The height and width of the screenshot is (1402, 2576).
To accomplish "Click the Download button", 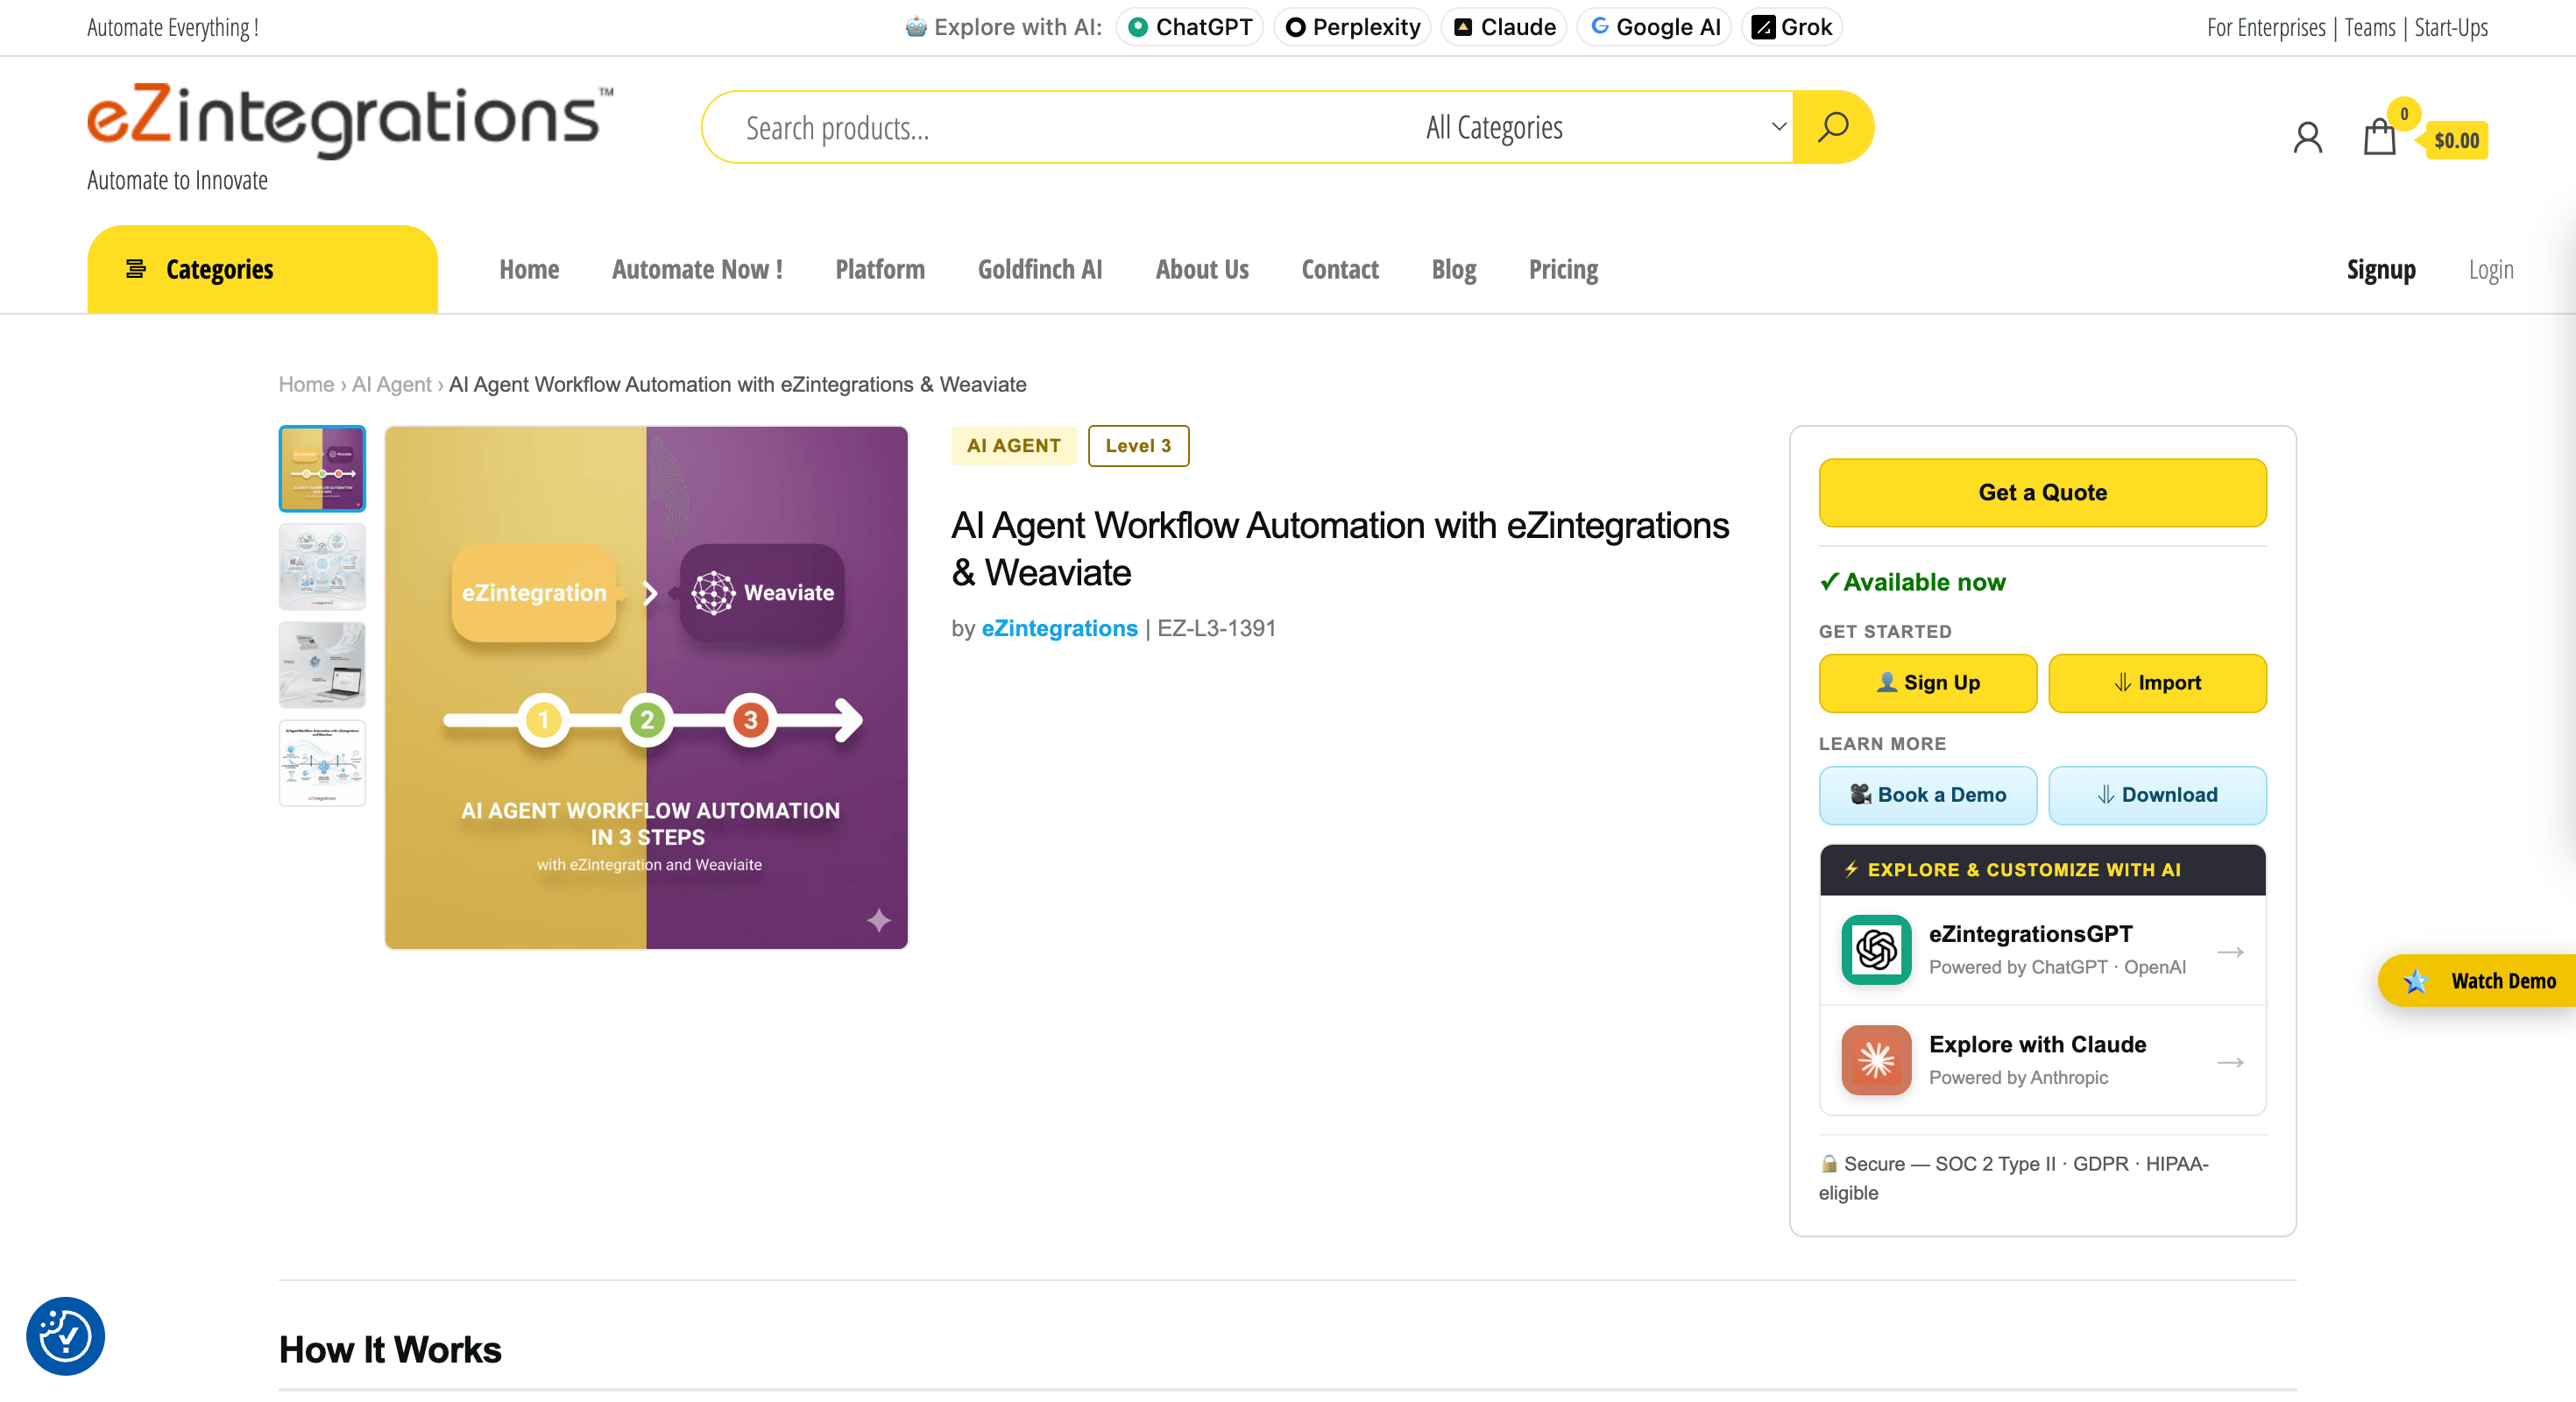I will click(x=2157, y=795).
